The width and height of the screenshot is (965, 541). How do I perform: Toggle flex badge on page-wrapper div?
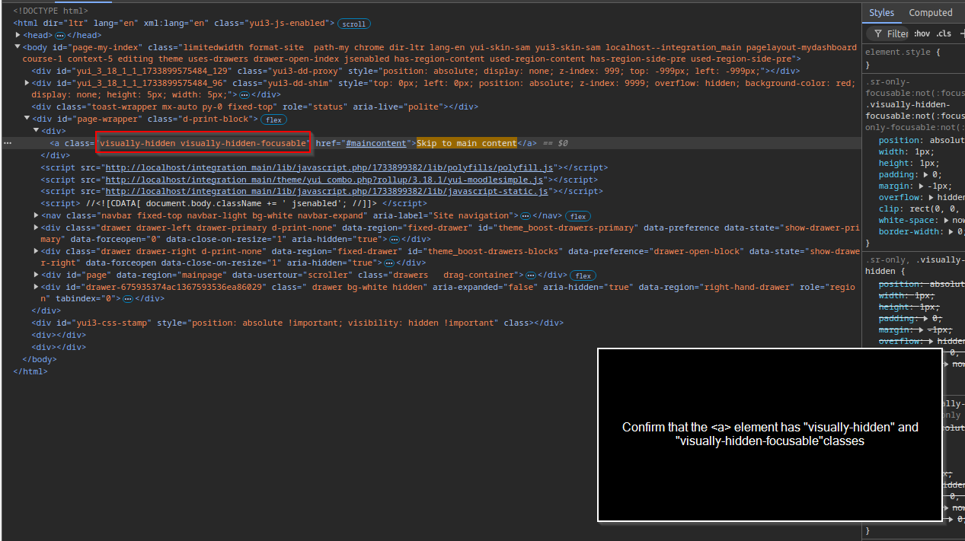[x=273, y=119]
